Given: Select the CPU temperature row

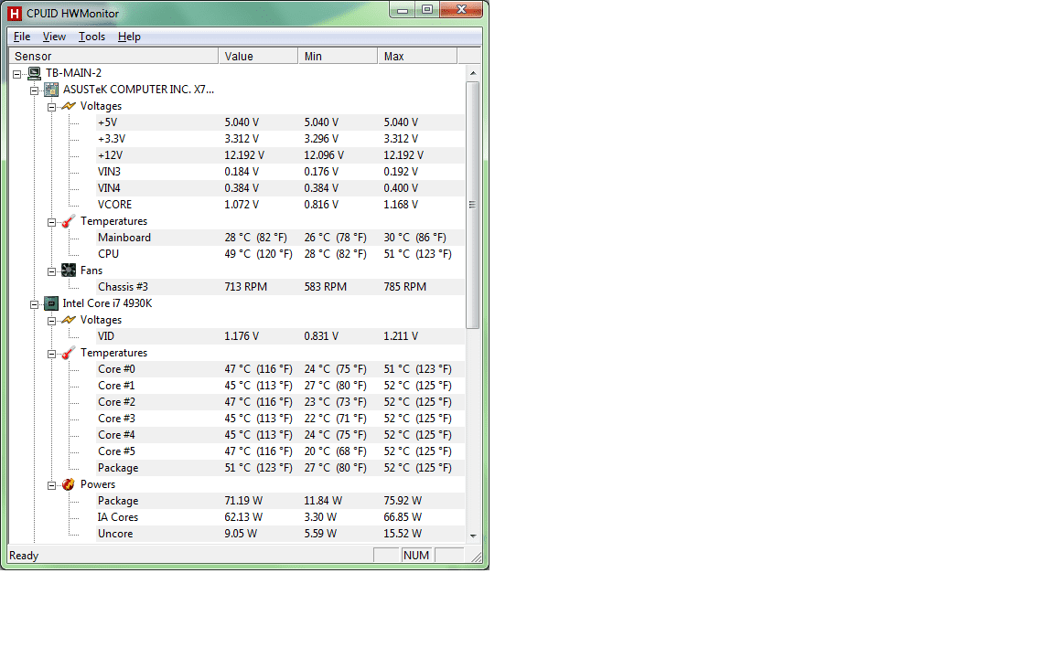Looking at the screenshot, I should click(280, 254).
